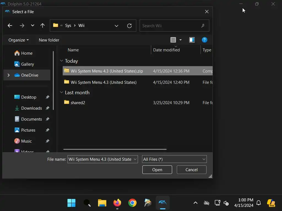
Task: Click the Search Wii field
Action: coord(174,26)
